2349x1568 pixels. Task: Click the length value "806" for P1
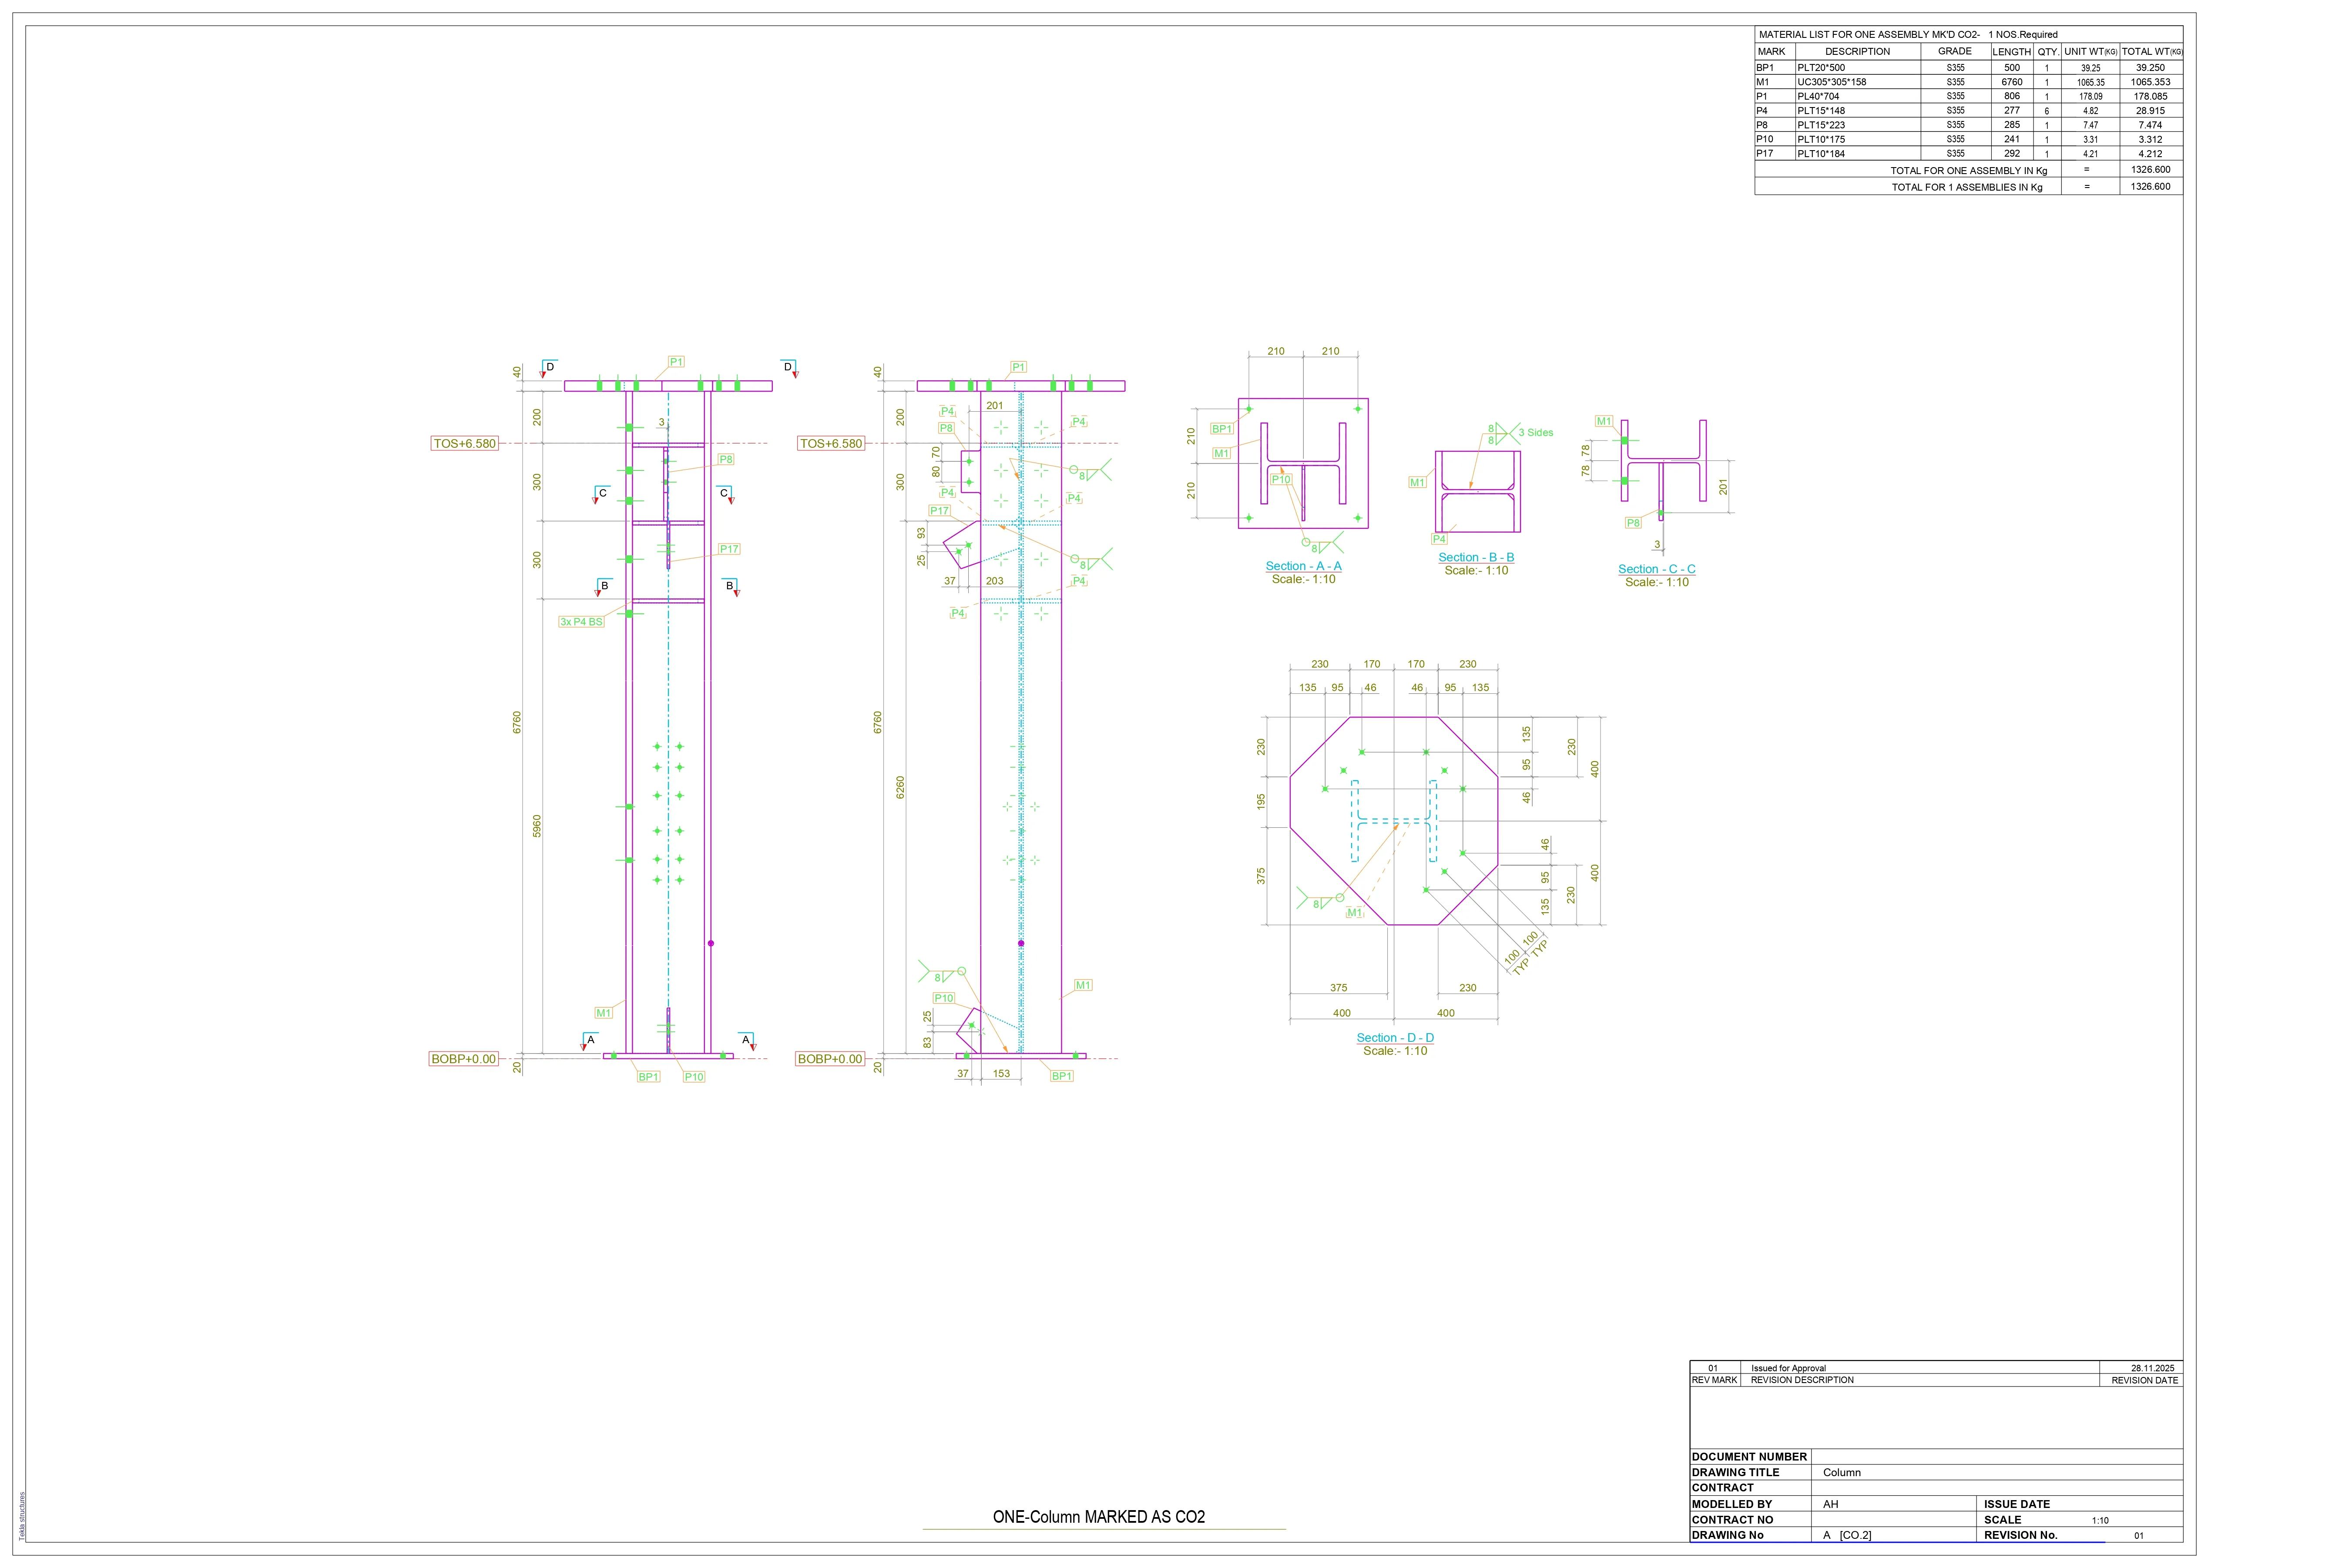(2012, 97)
